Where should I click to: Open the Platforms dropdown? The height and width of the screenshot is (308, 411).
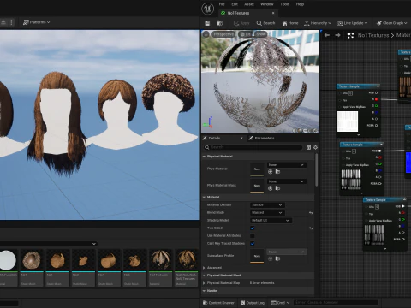[36, 22]
